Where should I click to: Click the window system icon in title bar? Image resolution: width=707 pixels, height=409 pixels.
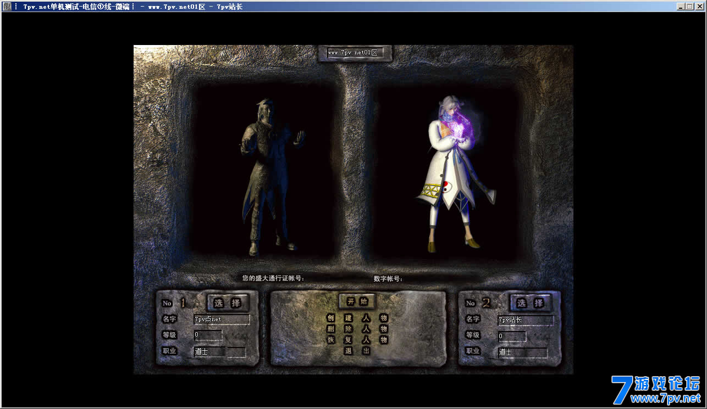pyautogui.click(x=7, y=7)
